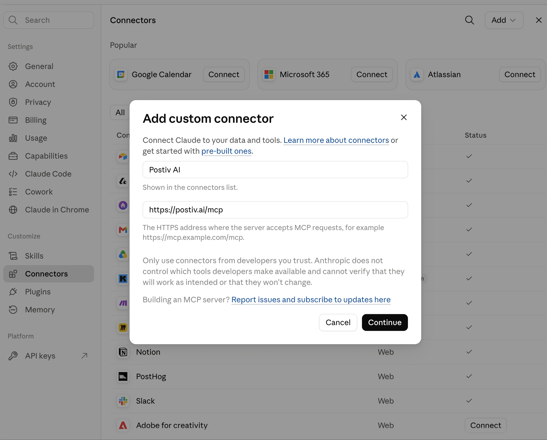This screenshot has height=440, width=547.
Task: Select the Billing sidebar item
Action: click(x=49, y=120)
